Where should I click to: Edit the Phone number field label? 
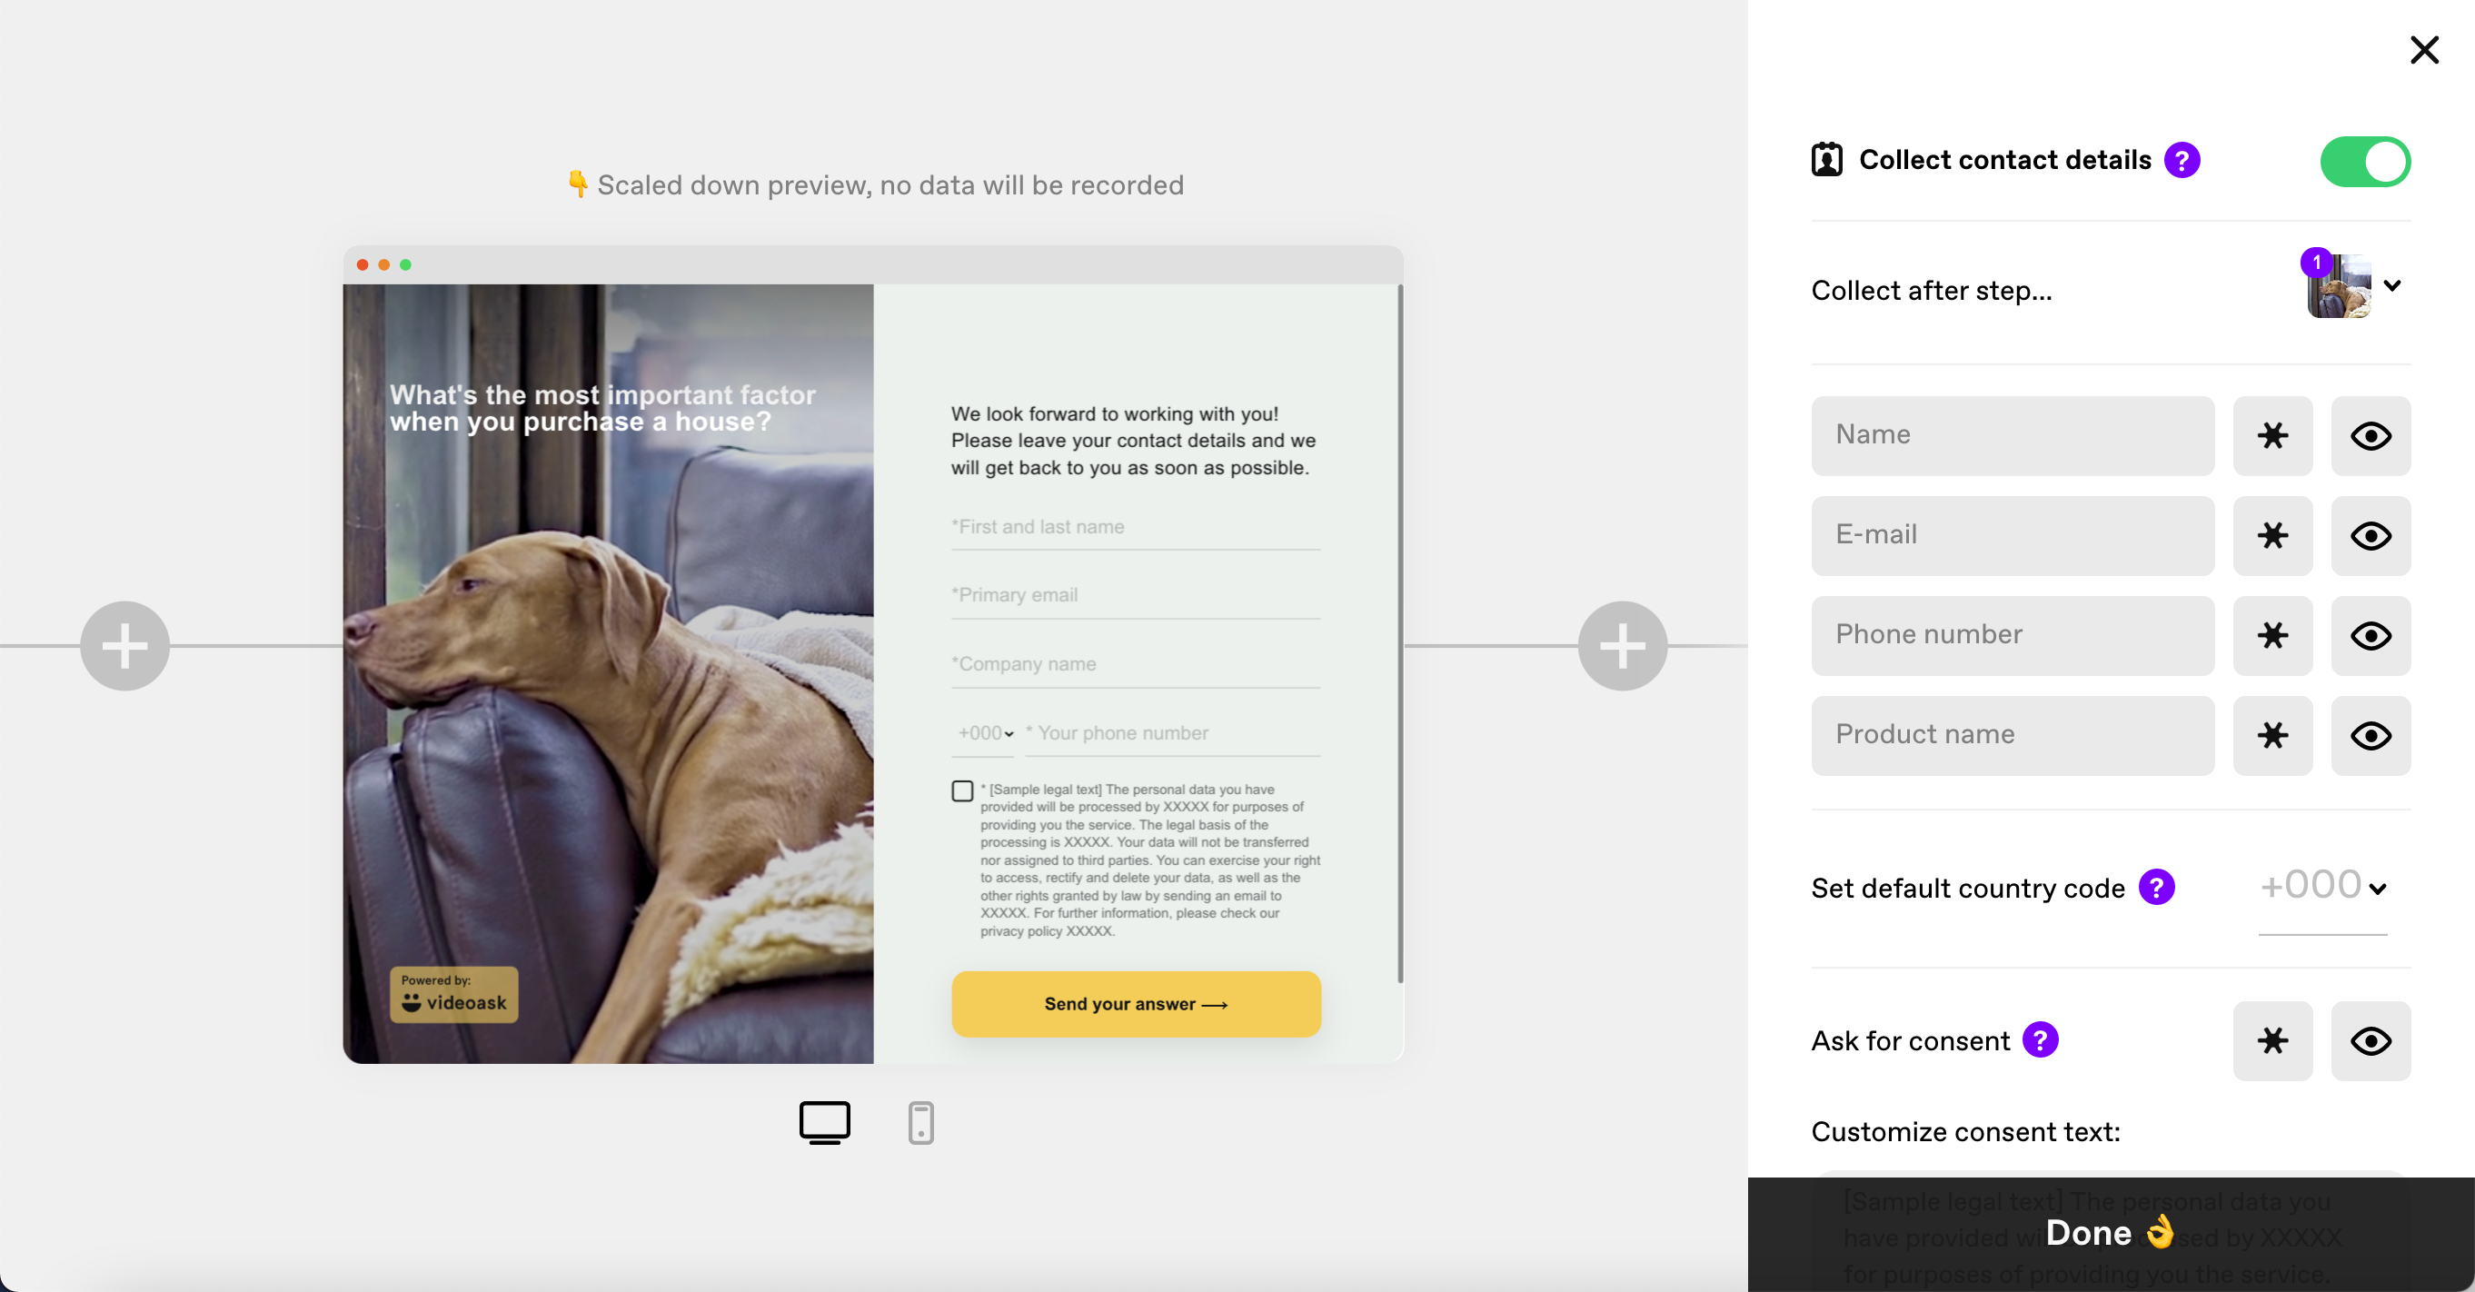click(x=2012, y=635)
